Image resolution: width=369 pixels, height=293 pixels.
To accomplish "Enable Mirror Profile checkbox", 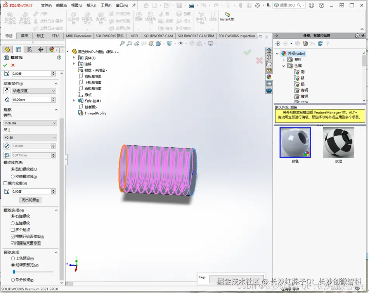I will pos(5,183).
